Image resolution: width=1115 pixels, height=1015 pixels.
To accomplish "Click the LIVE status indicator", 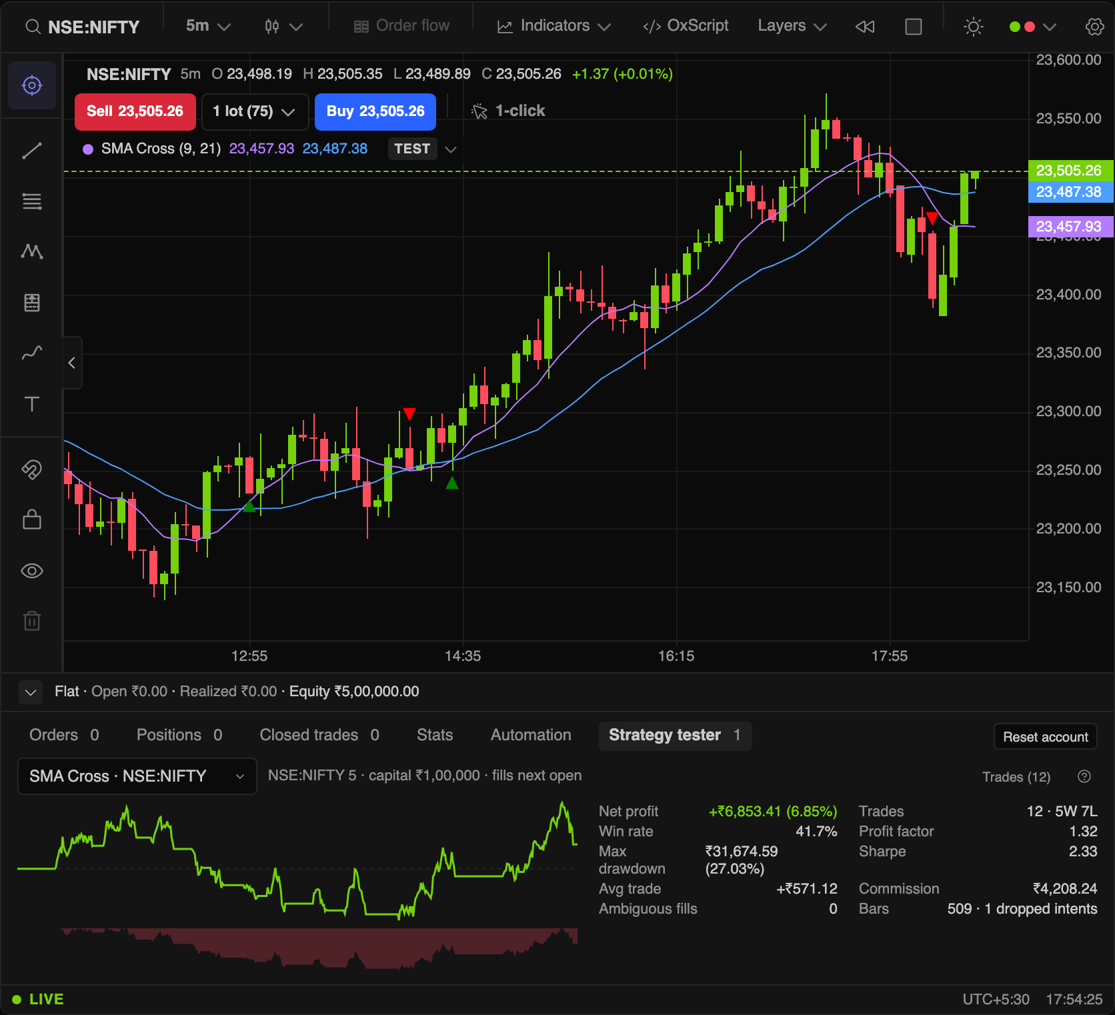I will tap(38, 999).
